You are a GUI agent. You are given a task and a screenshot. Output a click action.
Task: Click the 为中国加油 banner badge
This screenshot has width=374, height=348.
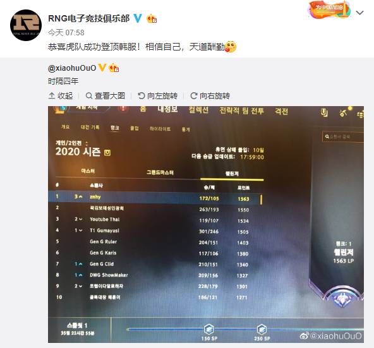[x=330, y=9]
